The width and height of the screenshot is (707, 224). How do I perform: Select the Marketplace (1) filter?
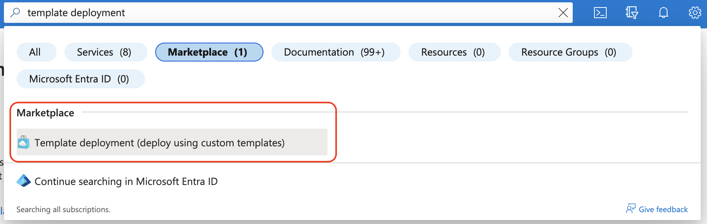pos(209,52)
